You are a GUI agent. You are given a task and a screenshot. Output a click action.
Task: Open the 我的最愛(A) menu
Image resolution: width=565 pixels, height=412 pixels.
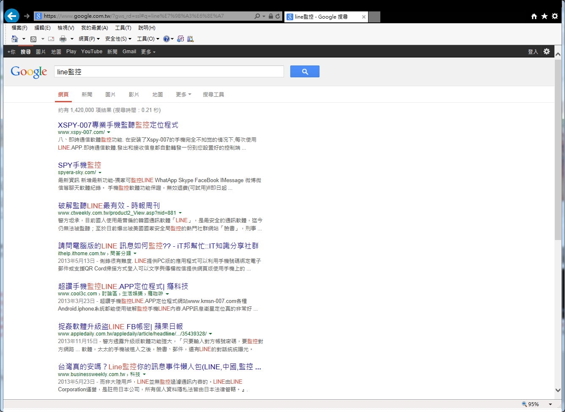coord(95,28)
